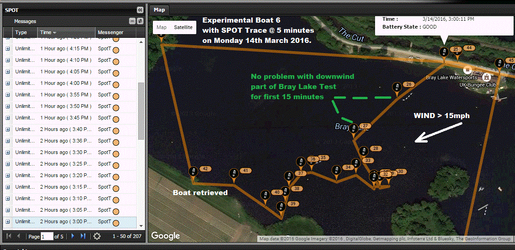
Task: Select the '2 Hours ago ( 3:30 P...' row
Action: [x=70, y=152]
